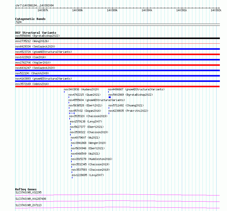
Task: Click the blue span glyph under nsv957032
Action: (x=72, y=113)
